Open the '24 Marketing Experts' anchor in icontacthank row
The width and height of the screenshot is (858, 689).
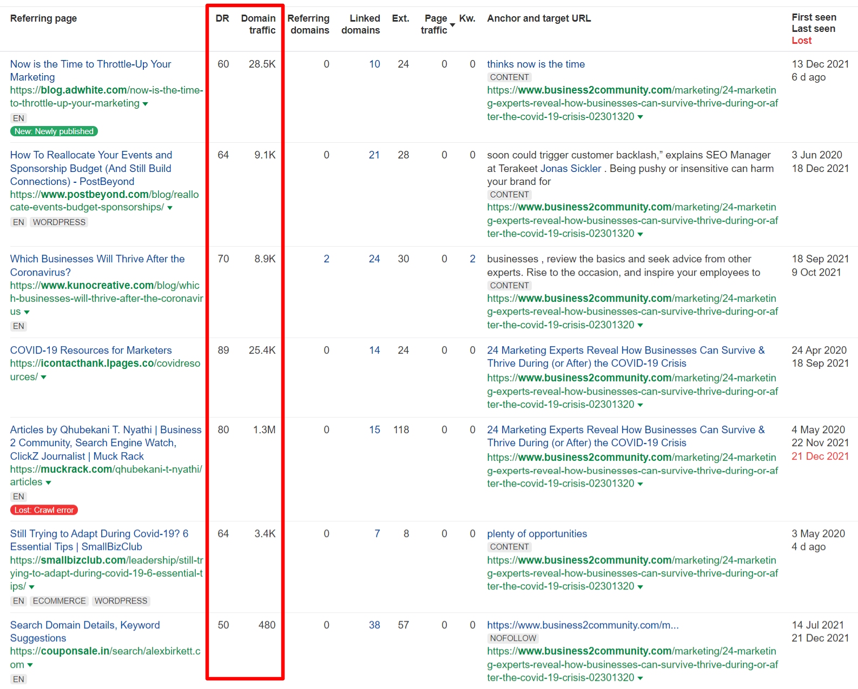pos(626,357)
